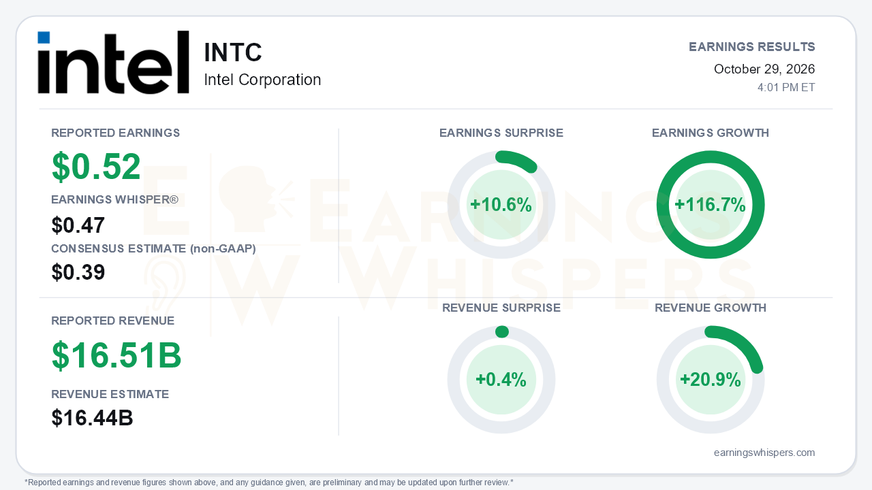Select the INTC ticker symbol
Image resolution: width=872 pixels, height=490 pixels.
pyautogui.click(x=233, y=52)
